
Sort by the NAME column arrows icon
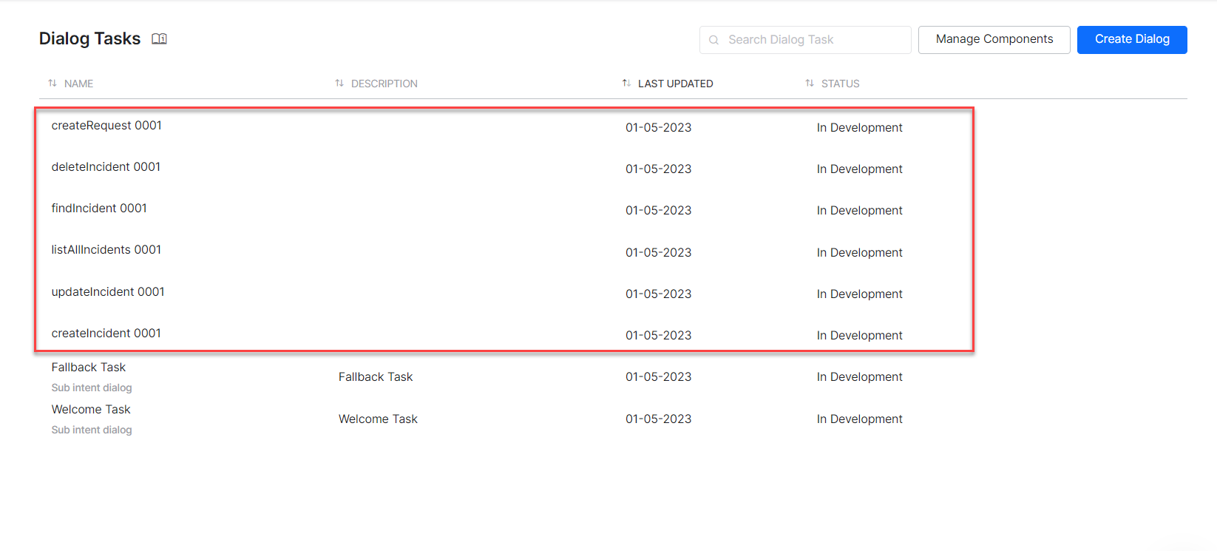[x=52, y=84]
